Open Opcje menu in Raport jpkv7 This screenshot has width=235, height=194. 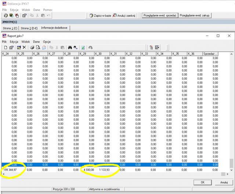(47, 41)
